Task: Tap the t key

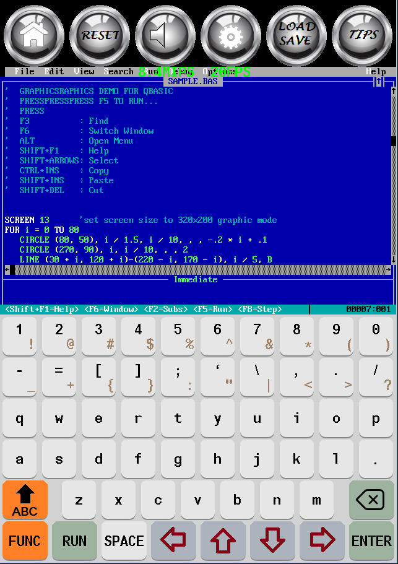Action: (178, 419)
